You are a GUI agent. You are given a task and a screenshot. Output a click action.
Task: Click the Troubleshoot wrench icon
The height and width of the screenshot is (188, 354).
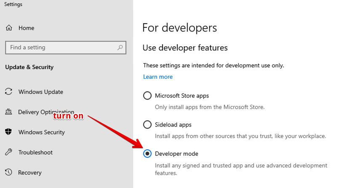click(x=8, y=152)
